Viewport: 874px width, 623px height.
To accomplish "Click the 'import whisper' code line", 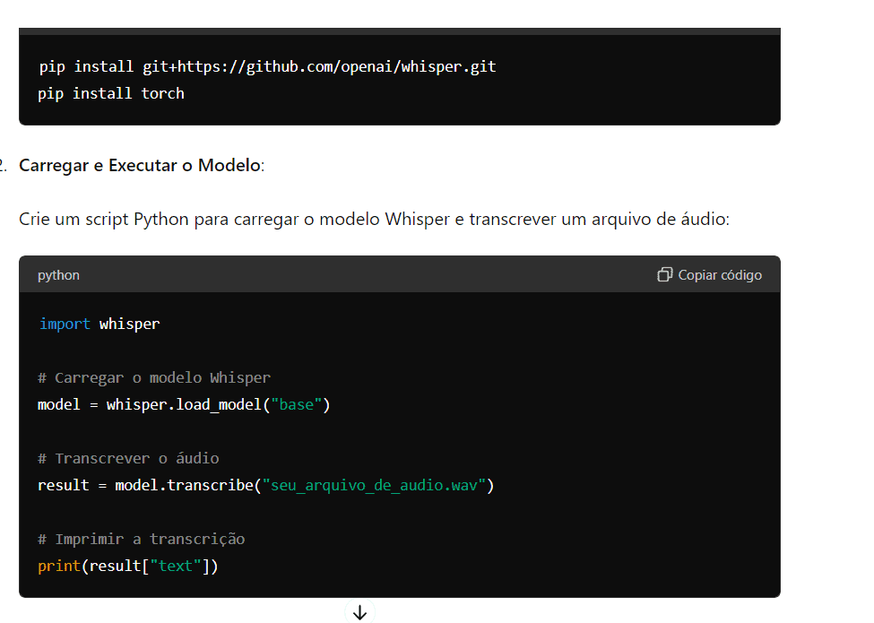I will coord(100,324).
